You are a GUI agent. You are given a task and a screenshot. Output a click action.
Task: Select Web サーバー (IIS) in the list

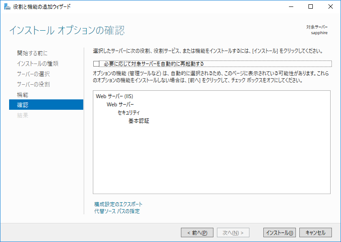tap(115, 96)
